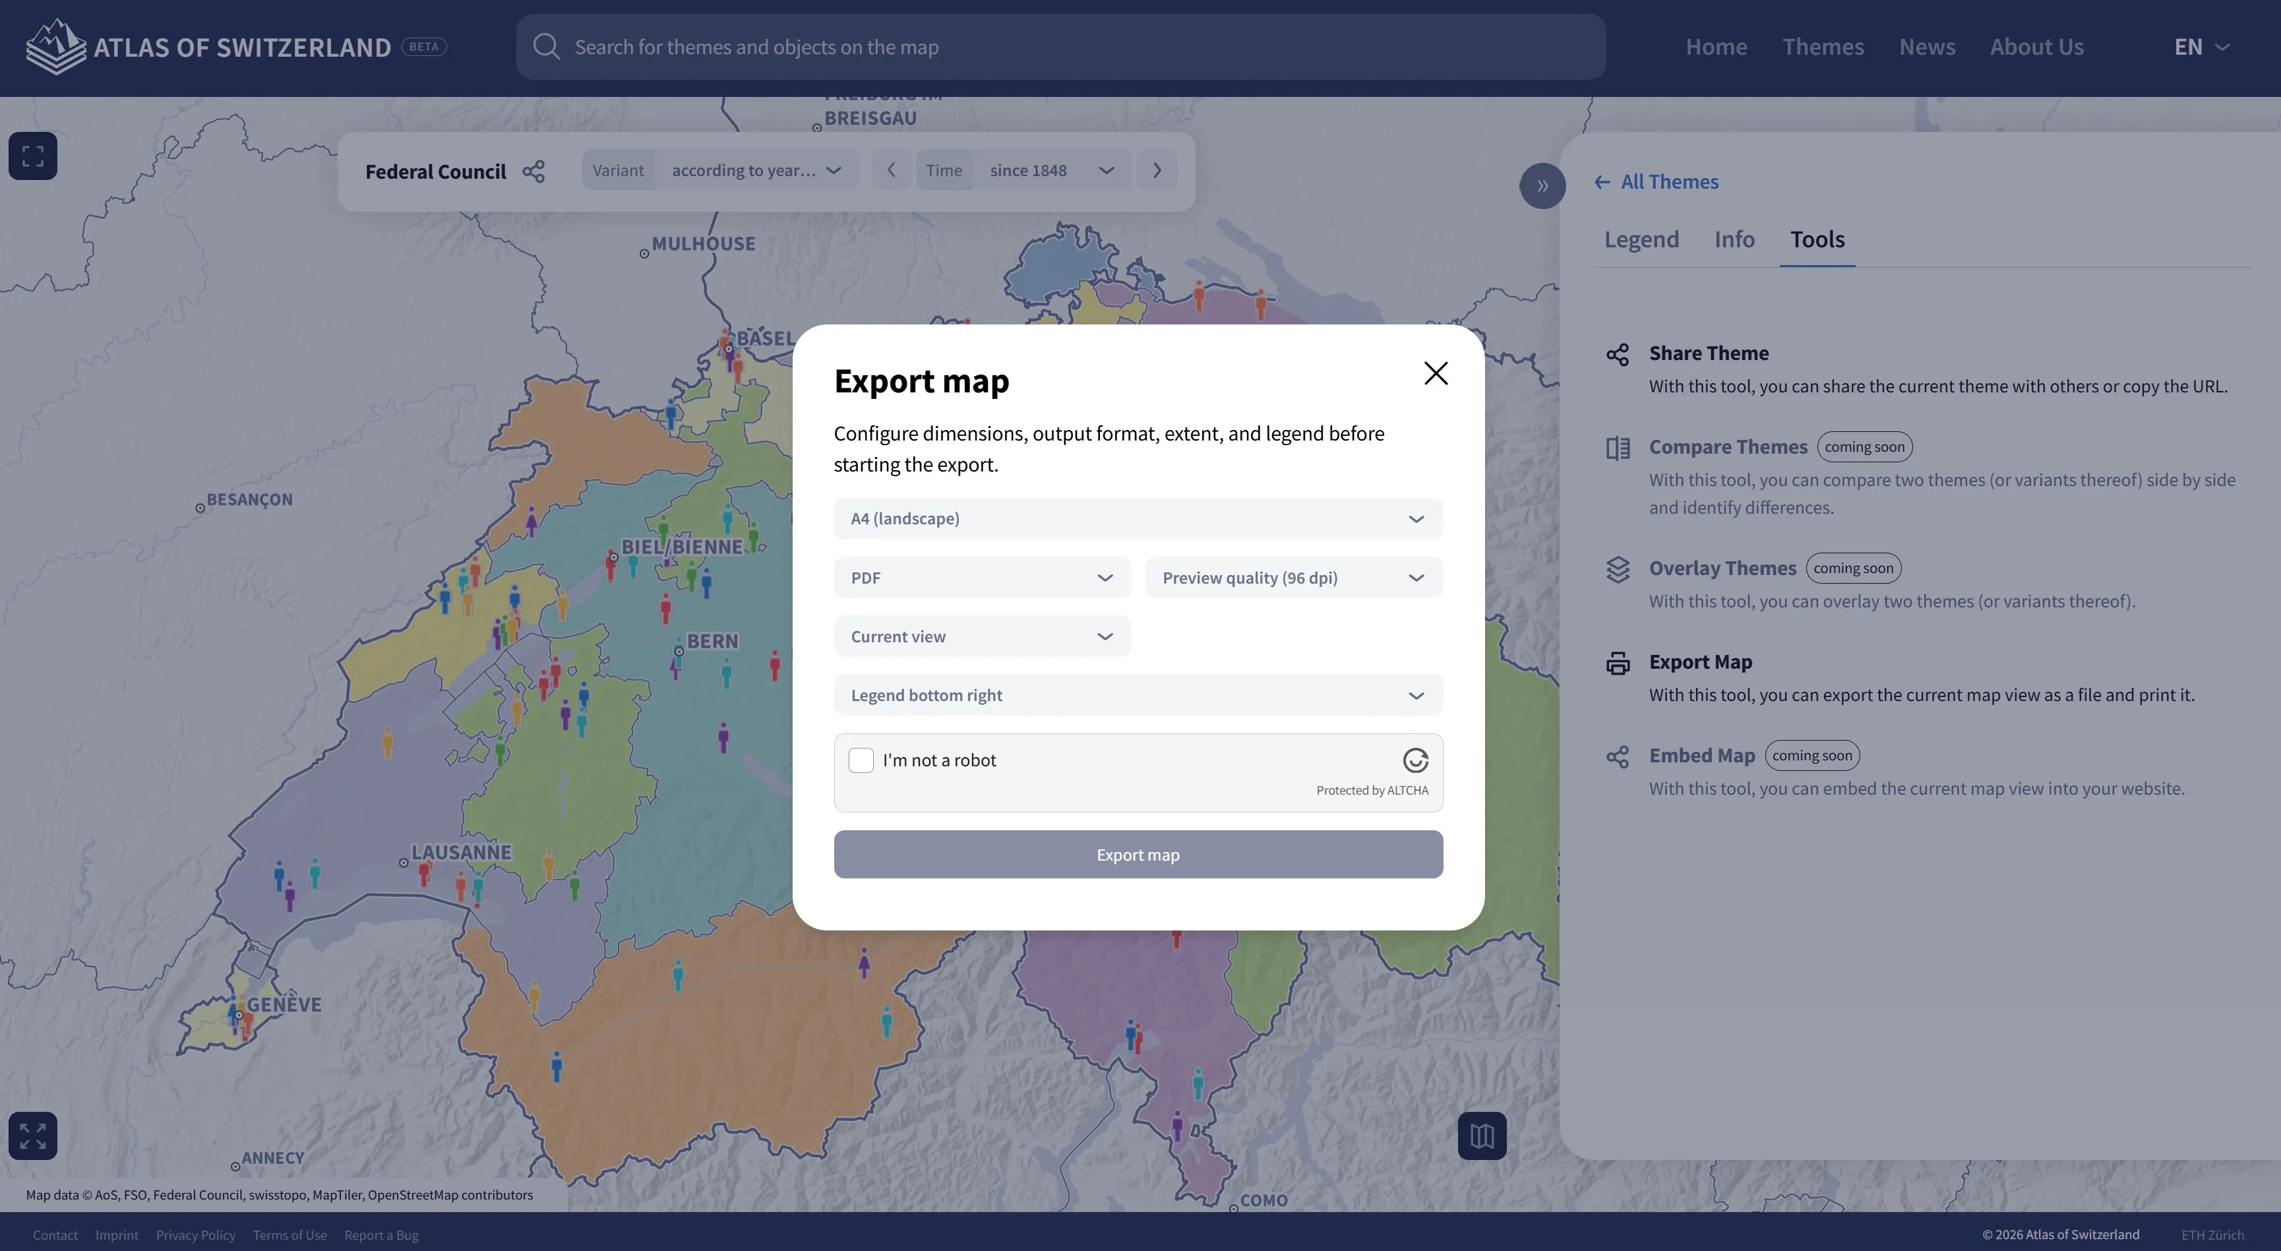Click the Compare Themes heading
This screenshot has height=1251, width=2281.
(1728, 447)
